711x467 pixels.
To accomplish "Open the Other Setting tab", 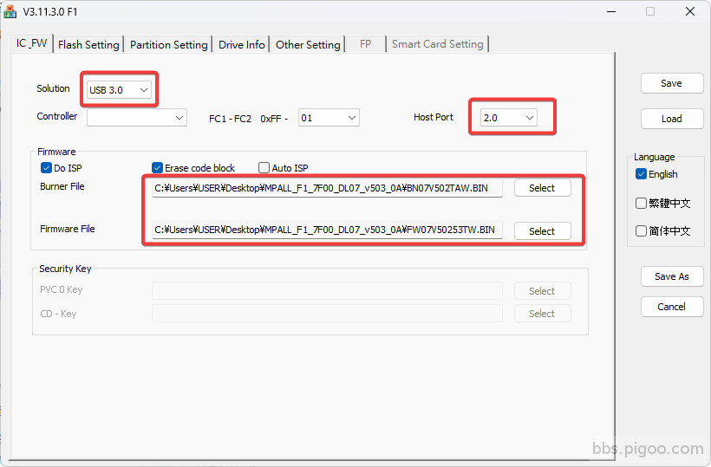I will coord(308,44).
